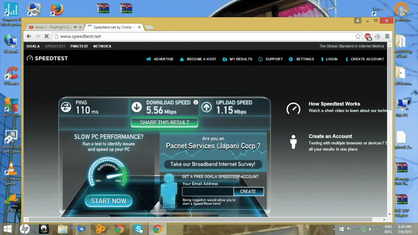Click the How Speedtest Works gauge icon
418x235 pixels.
(x=293, y=108)
